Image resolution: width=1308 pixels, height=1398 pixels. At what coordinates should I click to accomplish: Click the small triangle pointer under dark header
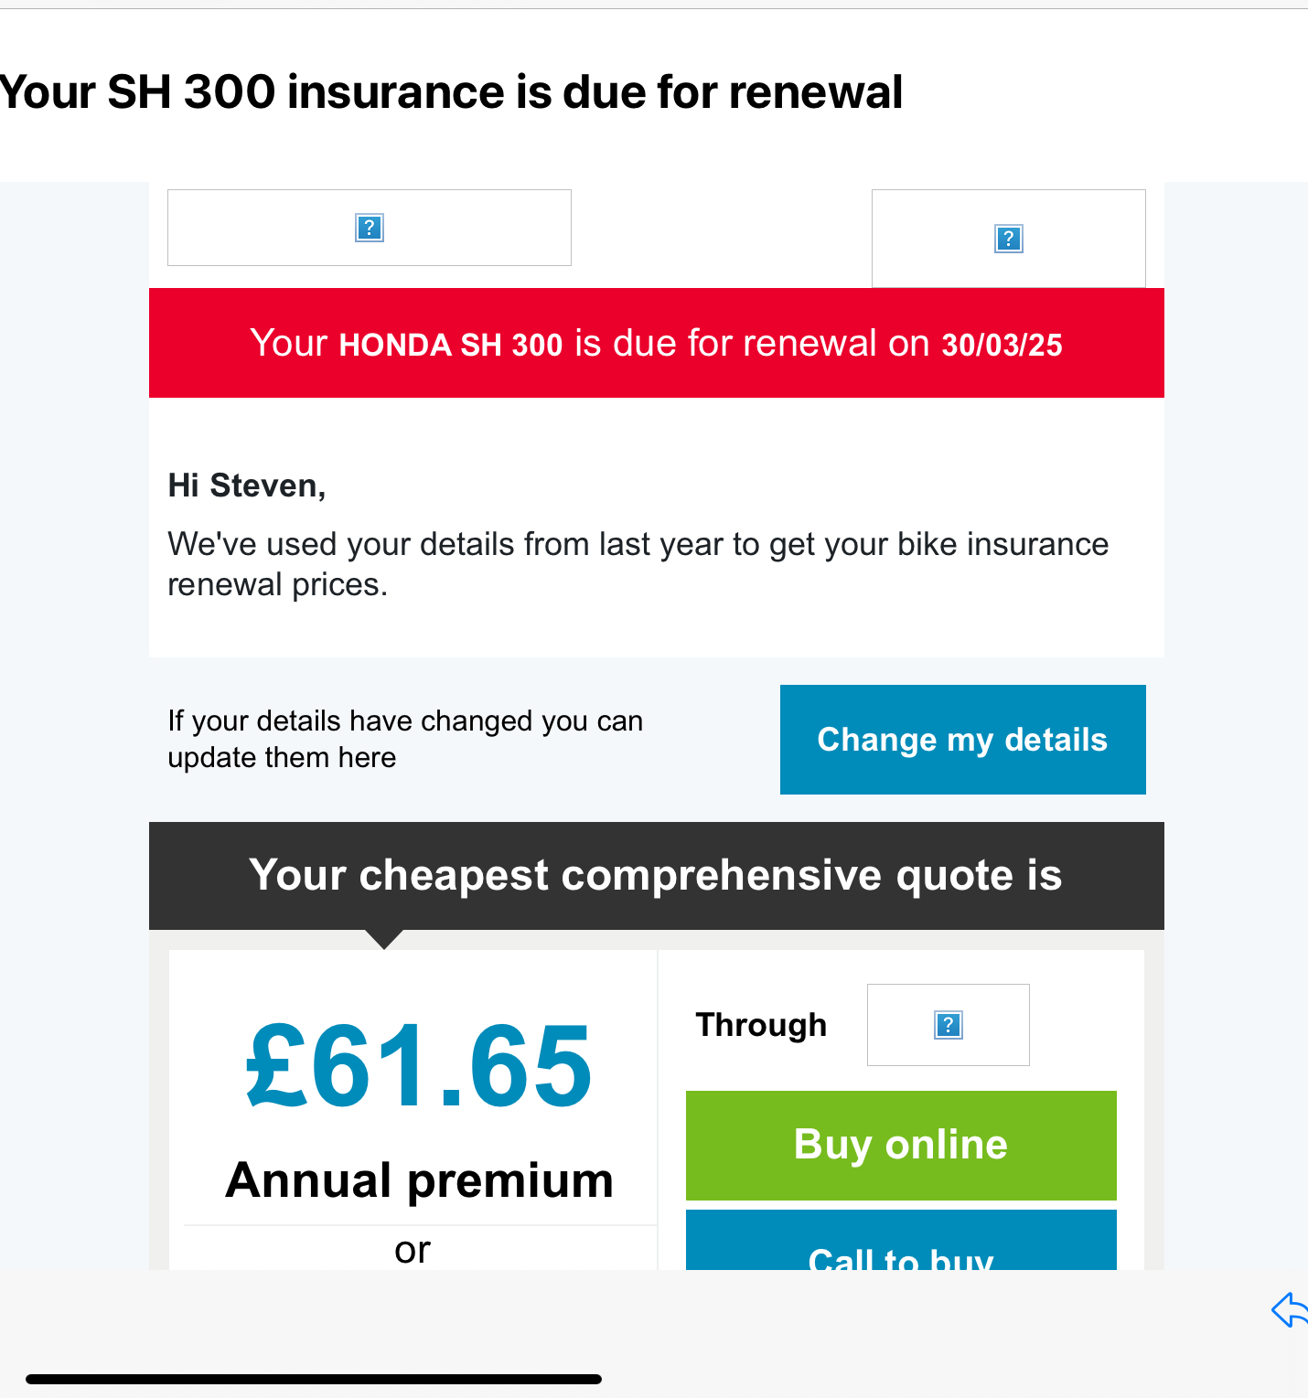pyautogui.click(x=384, y=939)
